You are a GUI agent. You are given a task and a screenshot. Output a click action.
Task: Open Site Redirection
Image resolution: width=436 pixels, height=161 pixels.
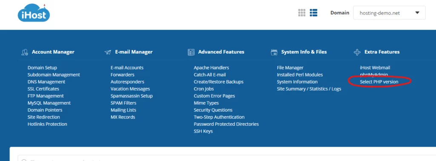coord(44,117)
